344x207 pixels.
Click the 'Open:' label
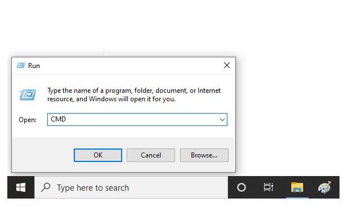[28, 120]
